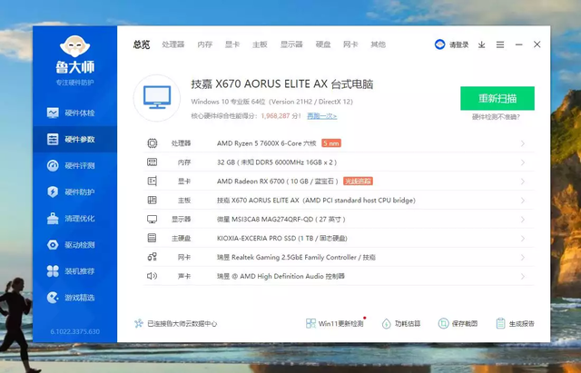Click the 再跑一次 link
The height and width of the screenshot is (373, 581).
(x=321, y=116)
